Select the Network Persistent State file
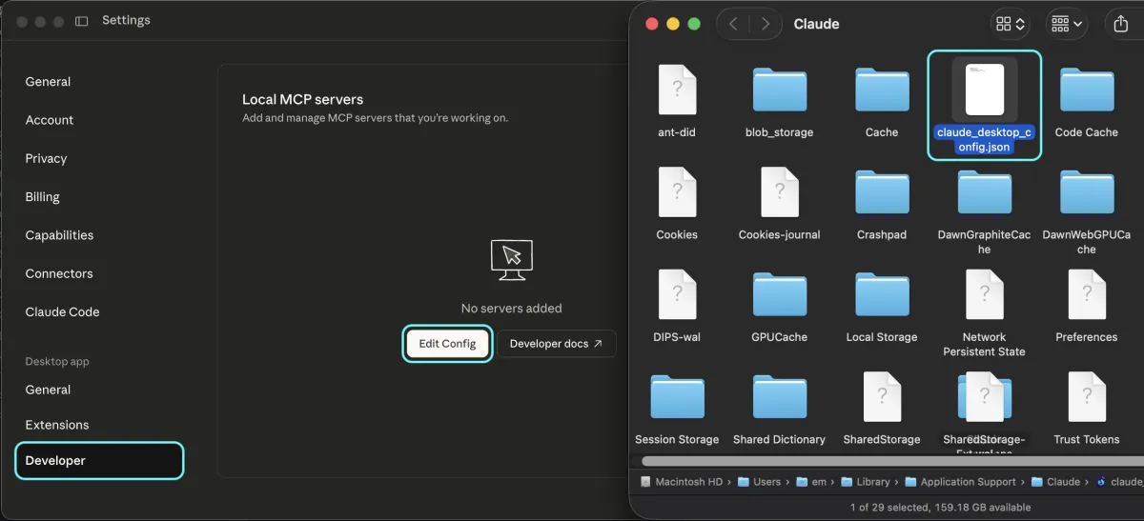Screen dimensions: 1144x521 point(985,312)
